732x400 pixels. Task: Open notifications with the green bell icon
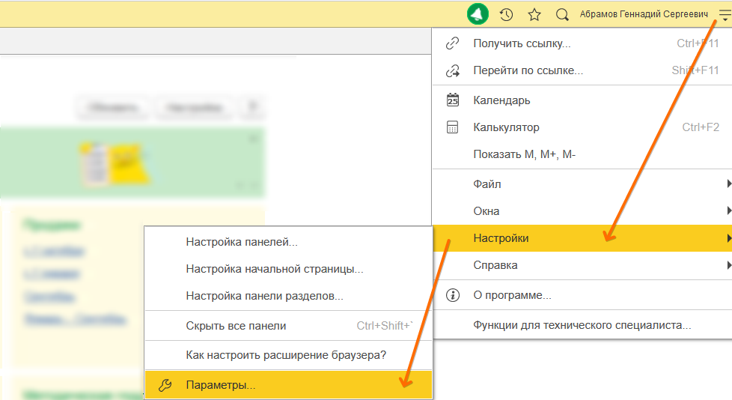point(478,14)
